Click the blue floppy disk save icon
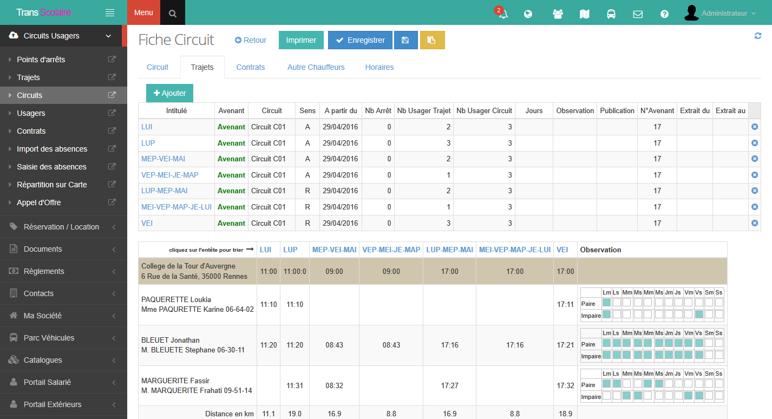 point(405,40)
